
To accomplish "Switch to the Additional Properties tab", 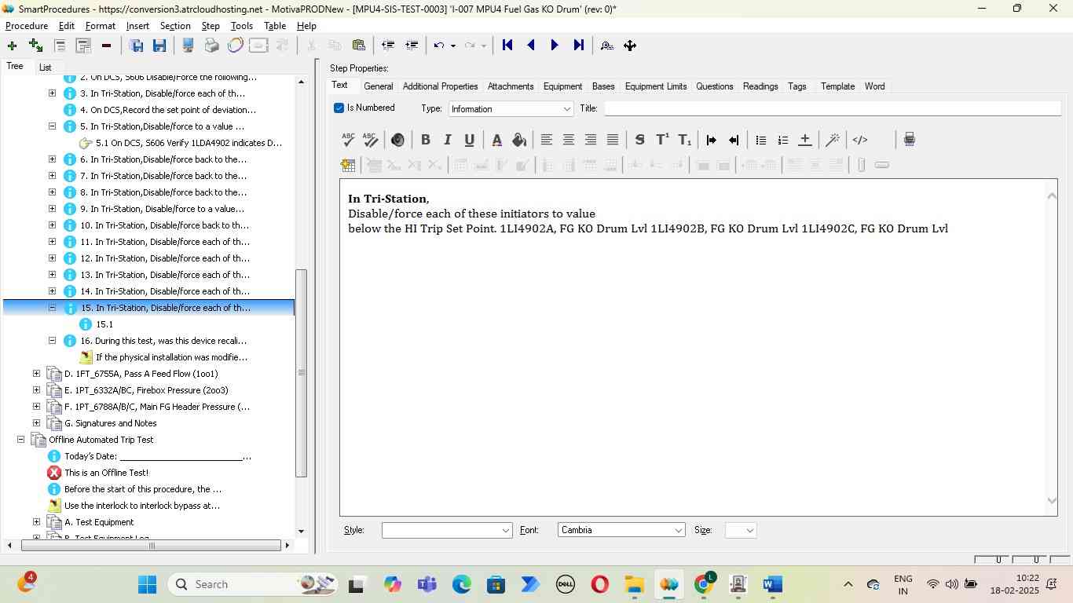I will click(x=440, y=86).
